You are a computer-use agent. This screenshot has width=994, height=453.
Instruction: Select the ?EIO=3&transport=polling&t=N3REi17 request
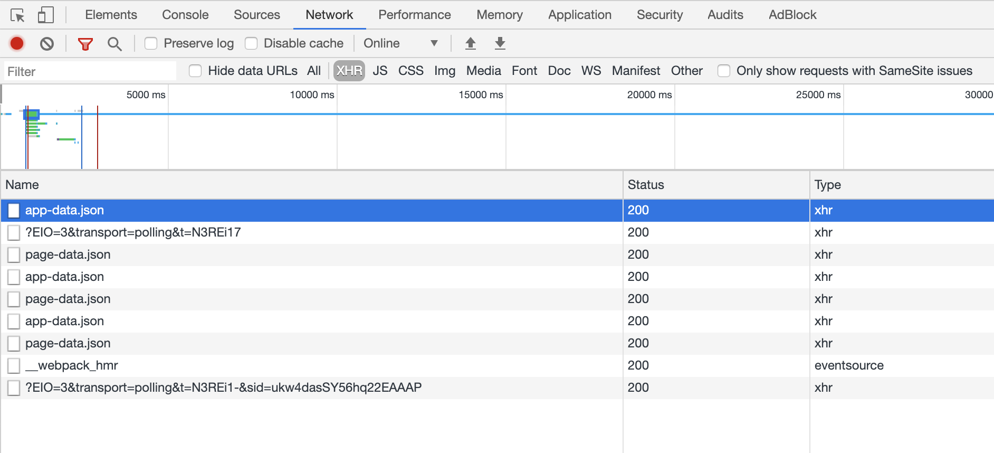[x=497, y=232]
